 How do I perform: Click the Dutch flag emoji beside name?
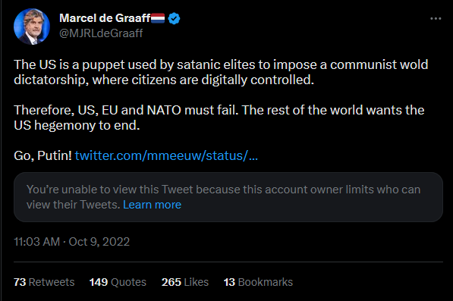pos(158,18)
